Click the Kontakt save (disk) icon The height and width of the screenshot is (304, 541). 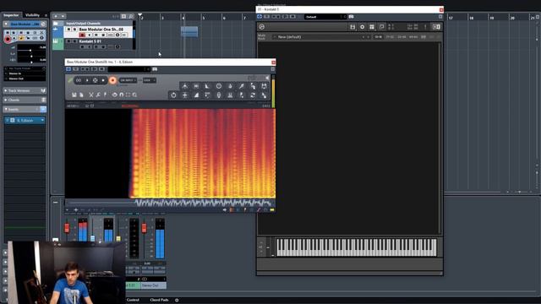coord(352,27)
